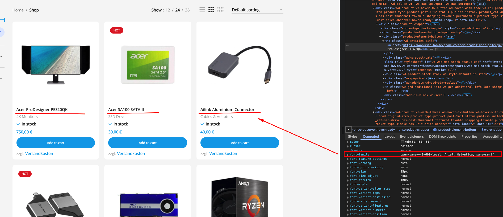The height and width of the screenshot is (217, 503).
Task: Open the Properties tab in DevTools
Action: tap(469, 137)
